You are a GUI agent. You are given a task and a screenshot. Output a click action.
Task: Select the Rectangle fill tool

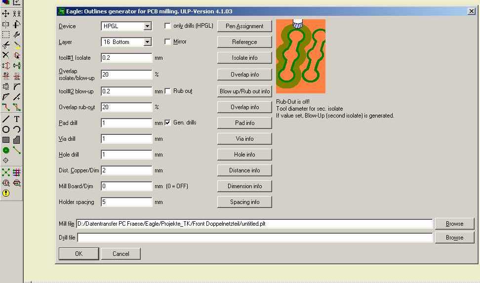pos(5,140)
